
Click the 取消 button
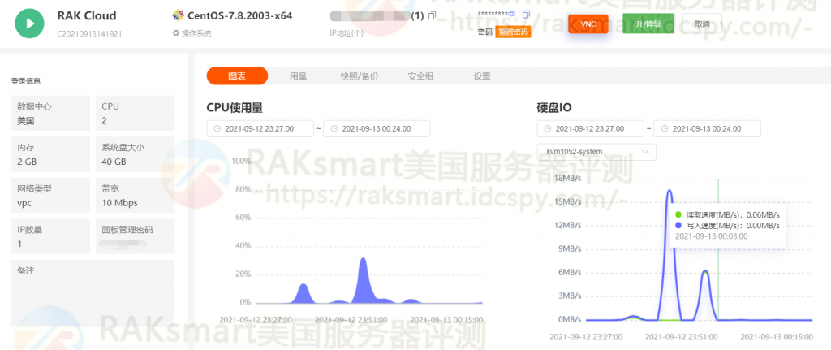point(702,24)
